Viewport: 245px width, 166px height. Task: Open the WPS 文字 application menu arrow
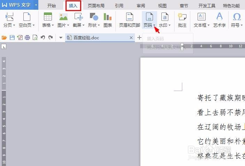[x=36, y=5]
